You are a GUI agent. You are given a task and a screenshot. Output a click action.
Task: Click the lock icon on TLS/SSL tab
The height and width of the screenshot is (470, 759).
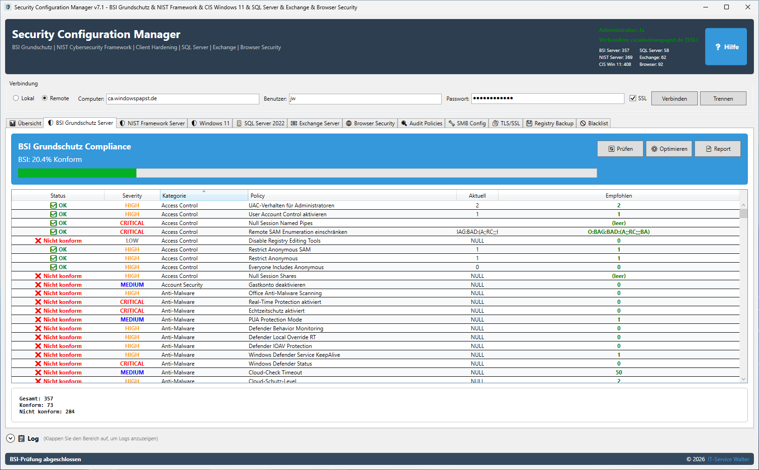(x=495, y=123)
